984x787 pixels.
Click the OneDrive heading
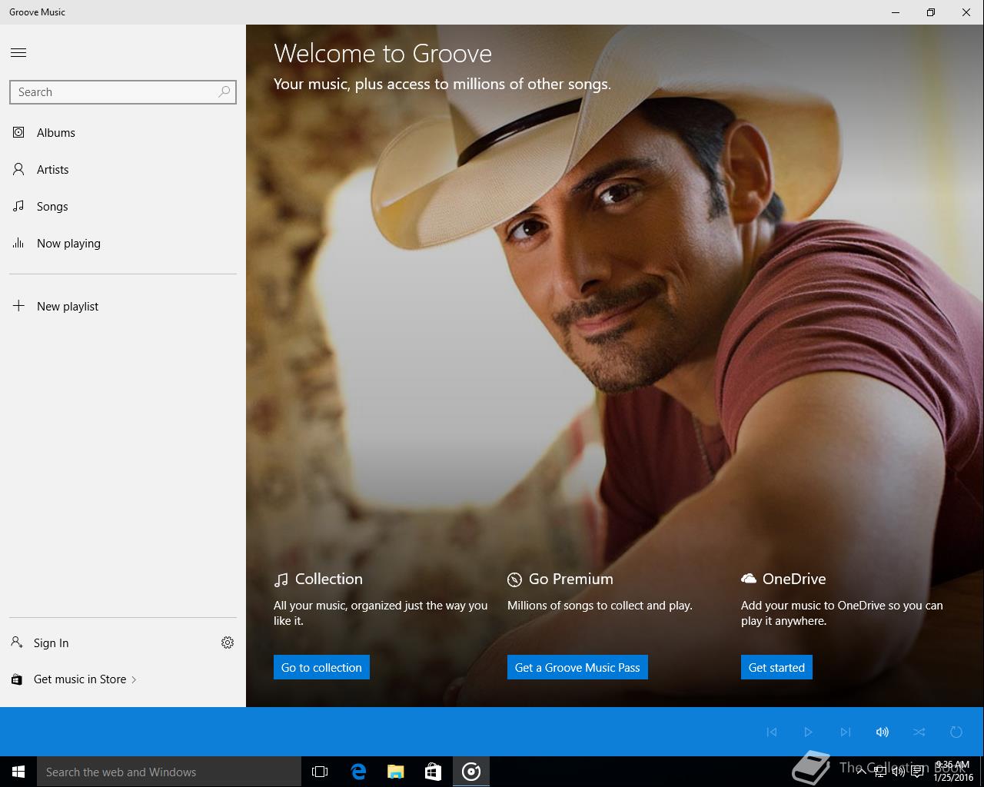point(794,579)
